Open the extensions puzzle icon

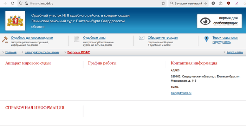[221, 3]
